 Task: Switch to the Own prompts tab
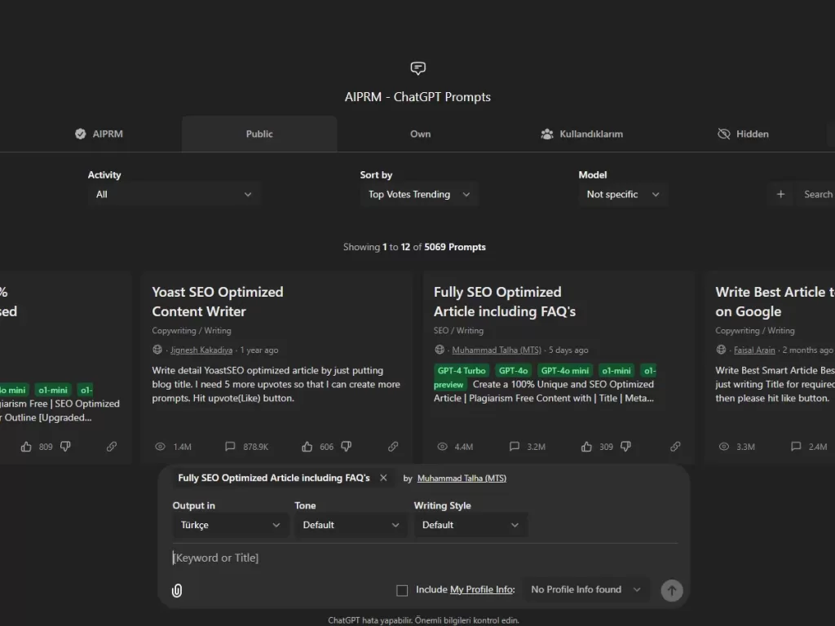pos(420,134)
